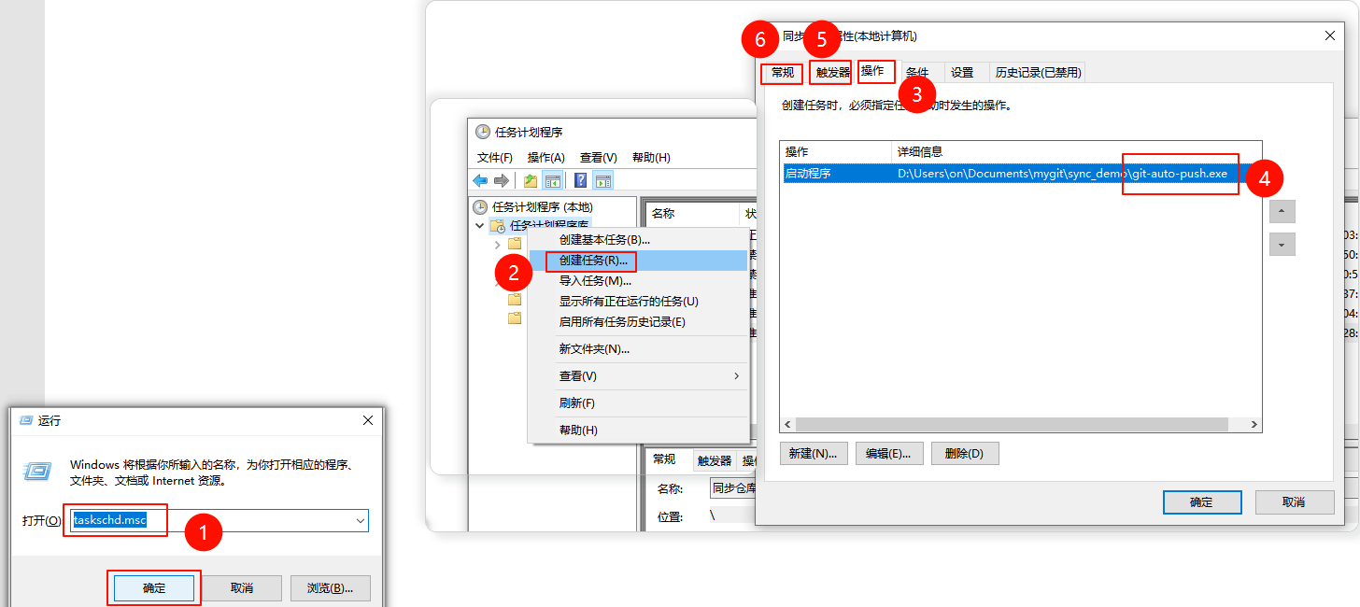
Task: Open the 文件(F) menu
Action: pos(495,158)
